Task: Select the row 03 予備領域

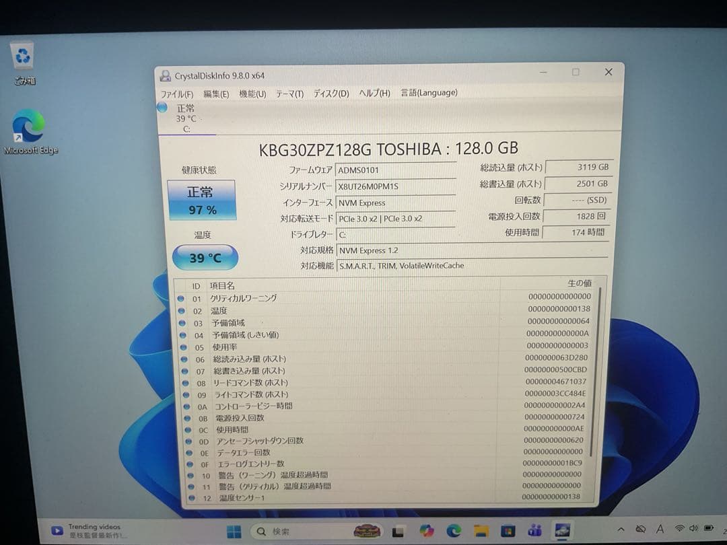Action: 384,322
